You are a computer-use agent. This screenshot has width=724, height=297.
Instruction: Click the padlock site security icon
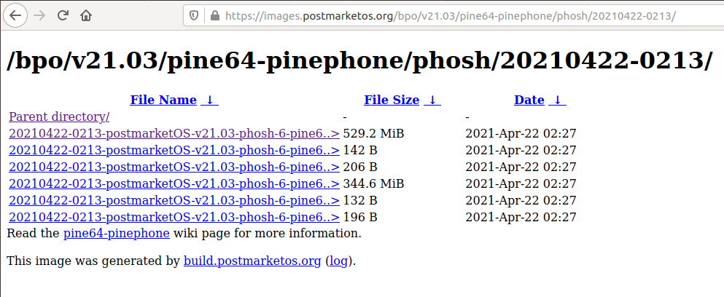(214, 16)
